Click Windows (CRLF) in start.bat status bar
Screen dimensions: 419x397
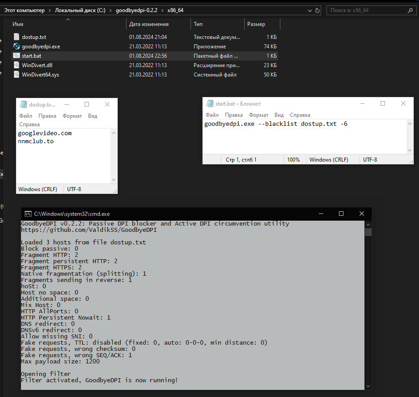click(329, 160)
